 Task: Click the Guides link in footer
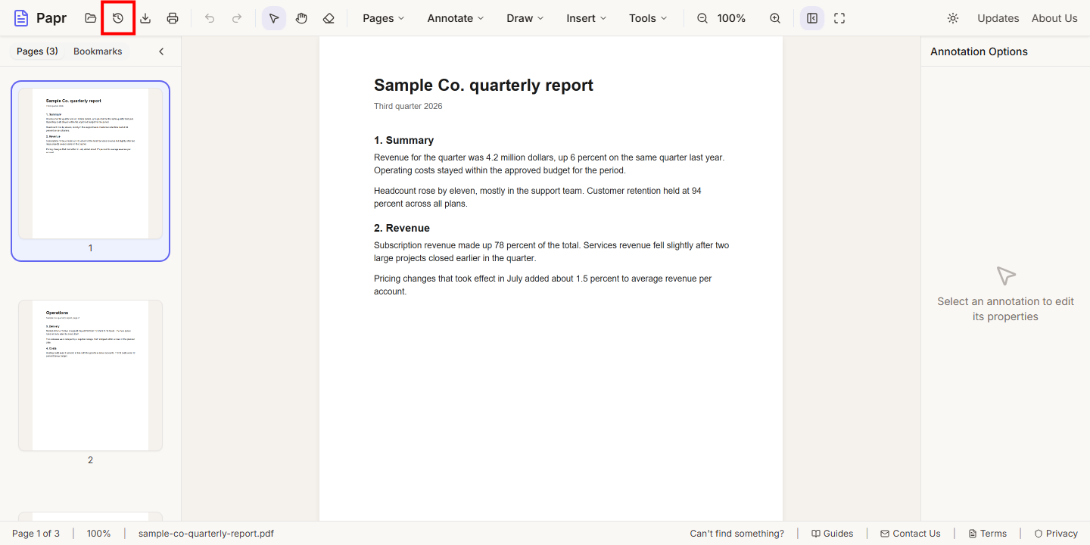coord(833,534)
